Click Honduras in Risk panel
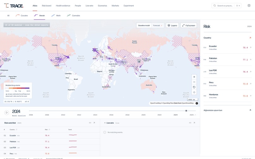Screen dimensions: 255x159 point(214,95)
